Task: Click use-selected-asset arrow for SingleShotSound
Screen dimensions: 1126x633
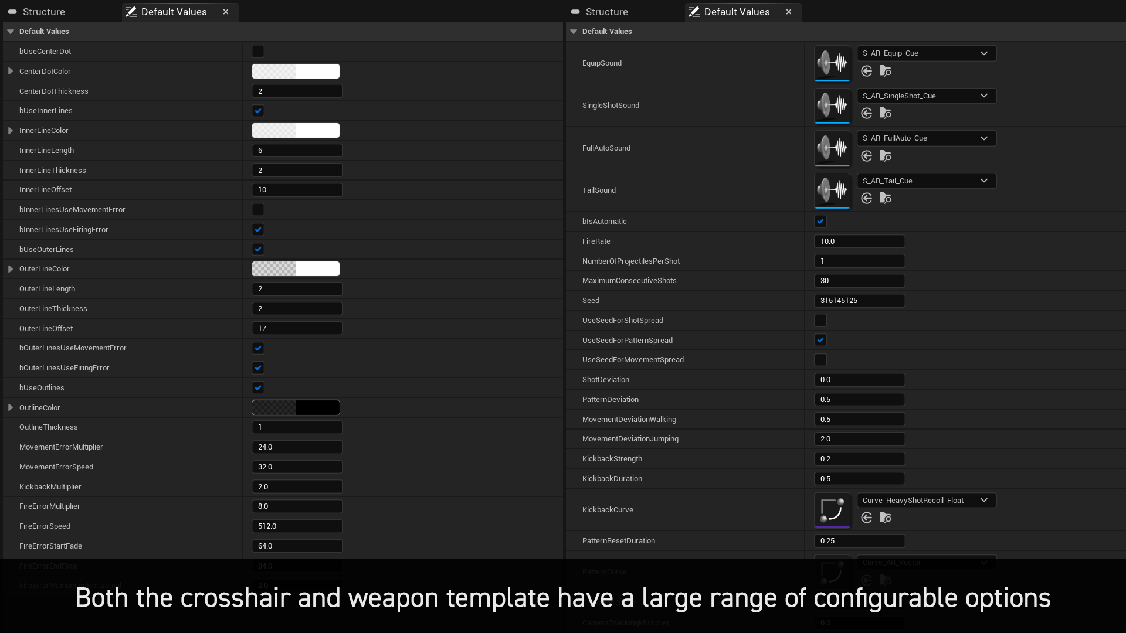Action: click(866, 113)
